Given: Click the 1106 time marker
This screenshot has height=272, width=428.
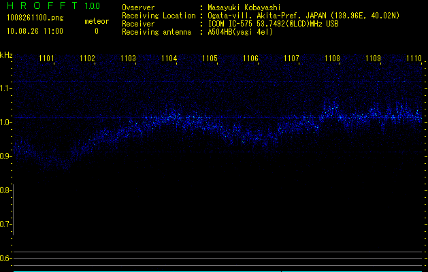Looking at the screenshot, I should pyautogui.click(x=250, y=58).
